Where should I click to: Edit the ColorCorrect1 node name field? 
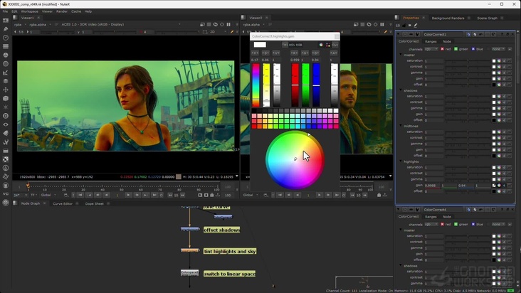point(443,34)
